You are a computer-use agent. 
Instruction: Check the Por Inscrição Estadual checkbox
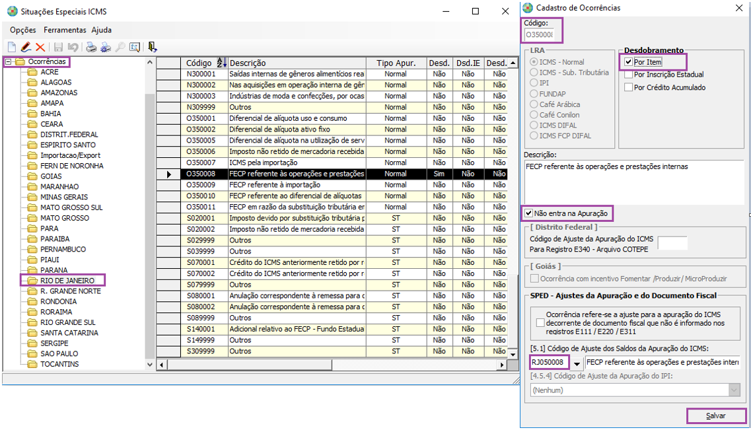628,75
